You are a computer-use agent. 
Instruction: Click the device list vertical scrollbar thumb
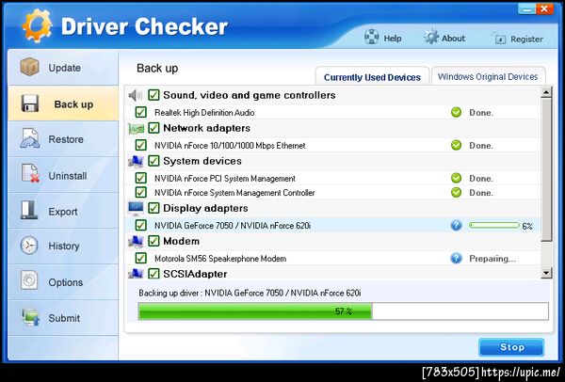tap(546, 170)
